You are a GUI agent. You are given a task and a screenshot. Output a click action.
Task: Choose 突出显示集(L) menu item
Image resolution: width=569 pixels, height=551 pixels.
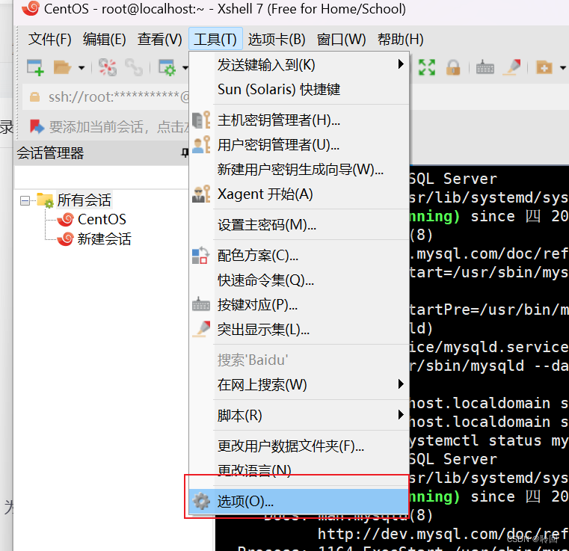click(299, 330)
